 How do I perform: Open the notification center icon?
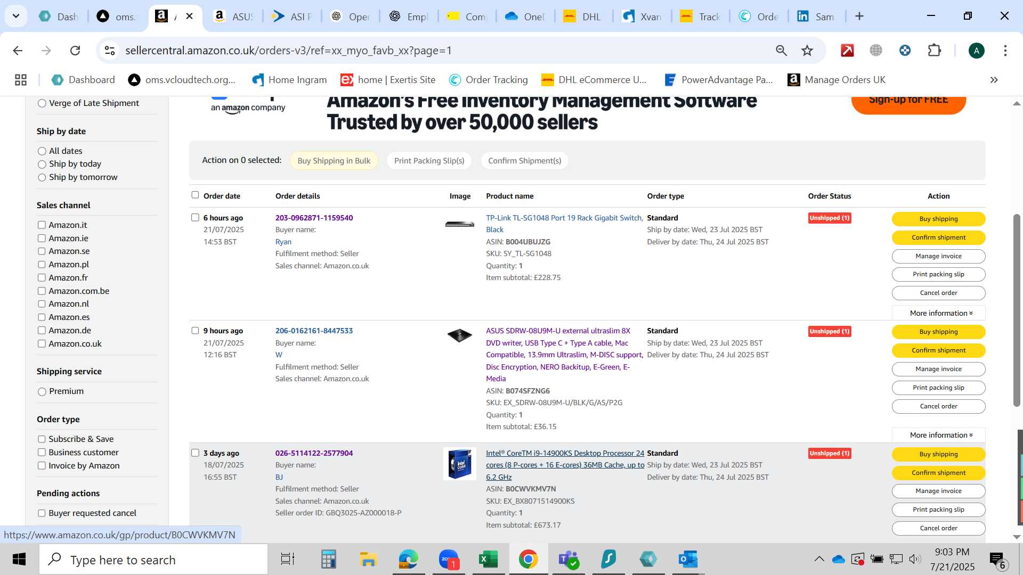[x=998, y=560]
